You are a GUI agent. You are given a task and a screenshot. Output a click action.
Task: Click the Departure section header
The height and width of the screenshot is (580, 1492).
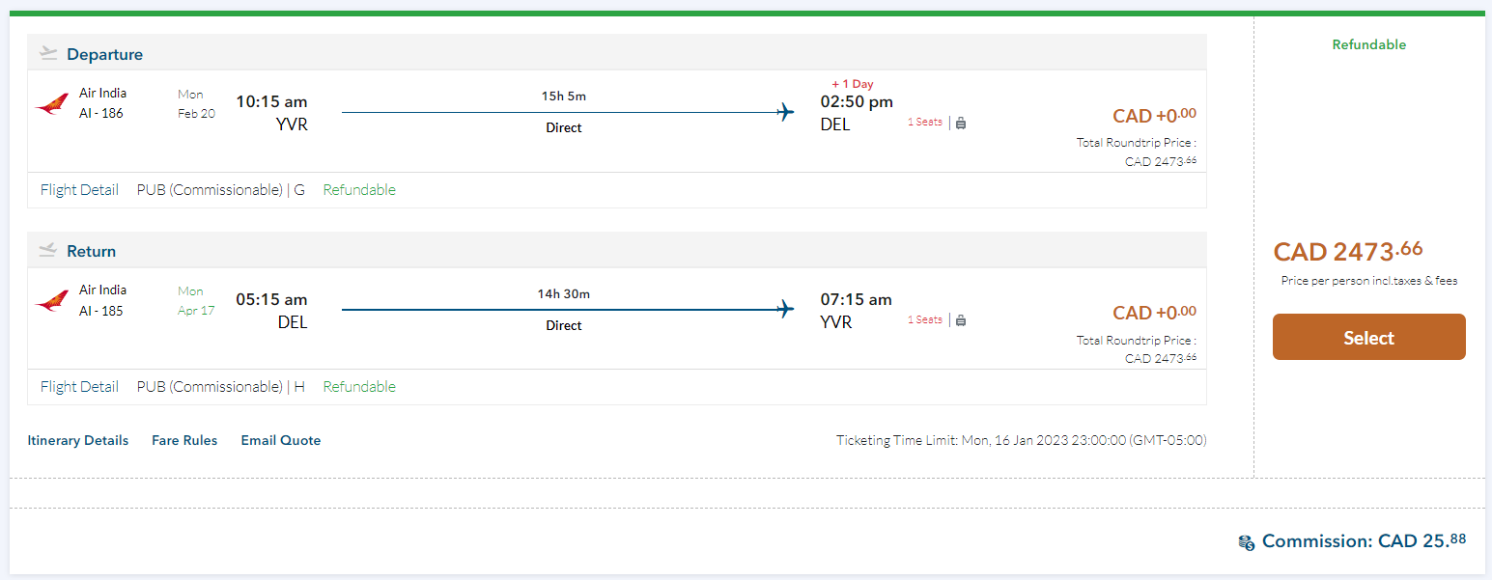[x=104, y=55]
